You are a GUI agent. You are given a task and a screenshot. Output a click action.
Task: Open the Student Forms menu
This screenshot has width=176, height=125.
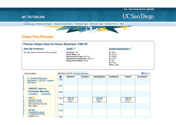coord(111,24)
